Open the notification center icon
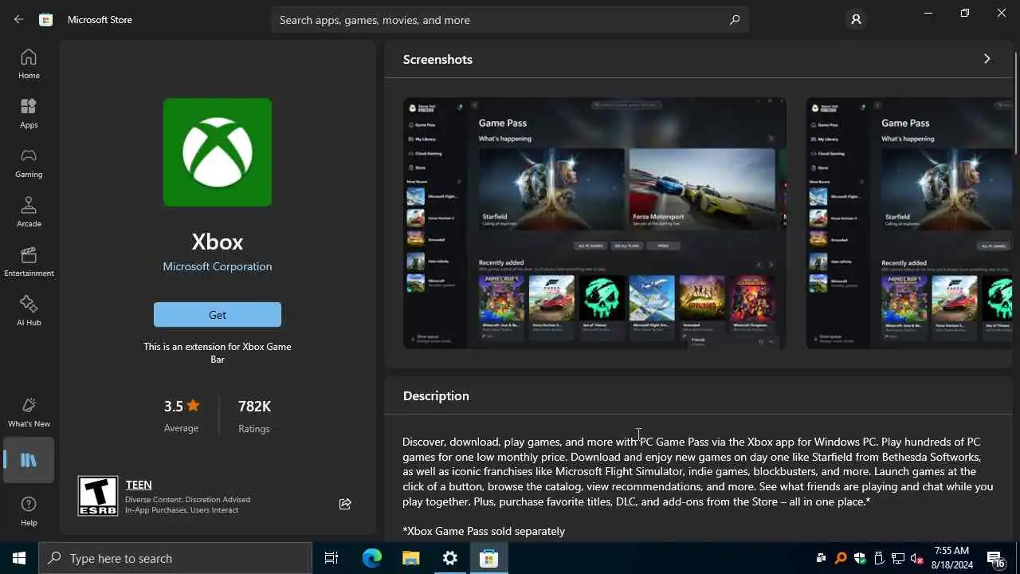Viewport: 1020px width, 574px height. (x=996, y=558)
